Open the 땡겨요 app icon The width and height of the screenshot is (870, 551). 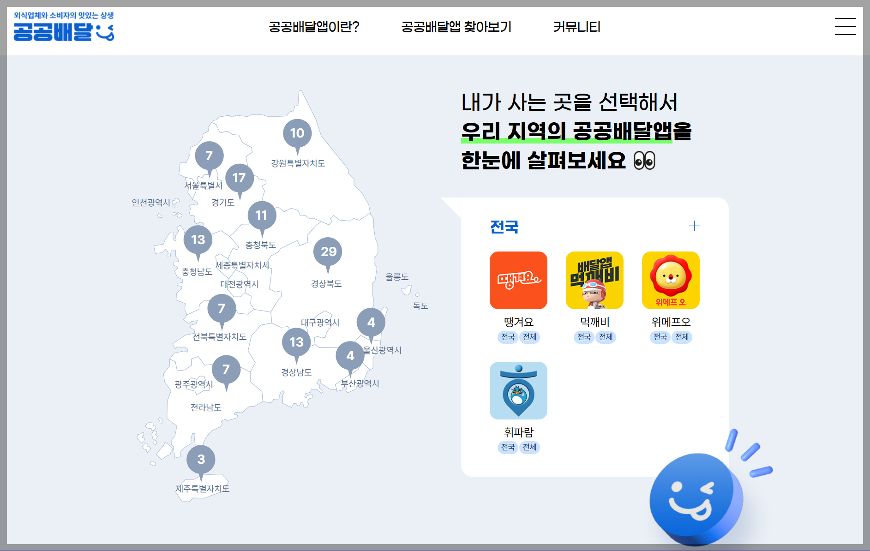point(518,280)
